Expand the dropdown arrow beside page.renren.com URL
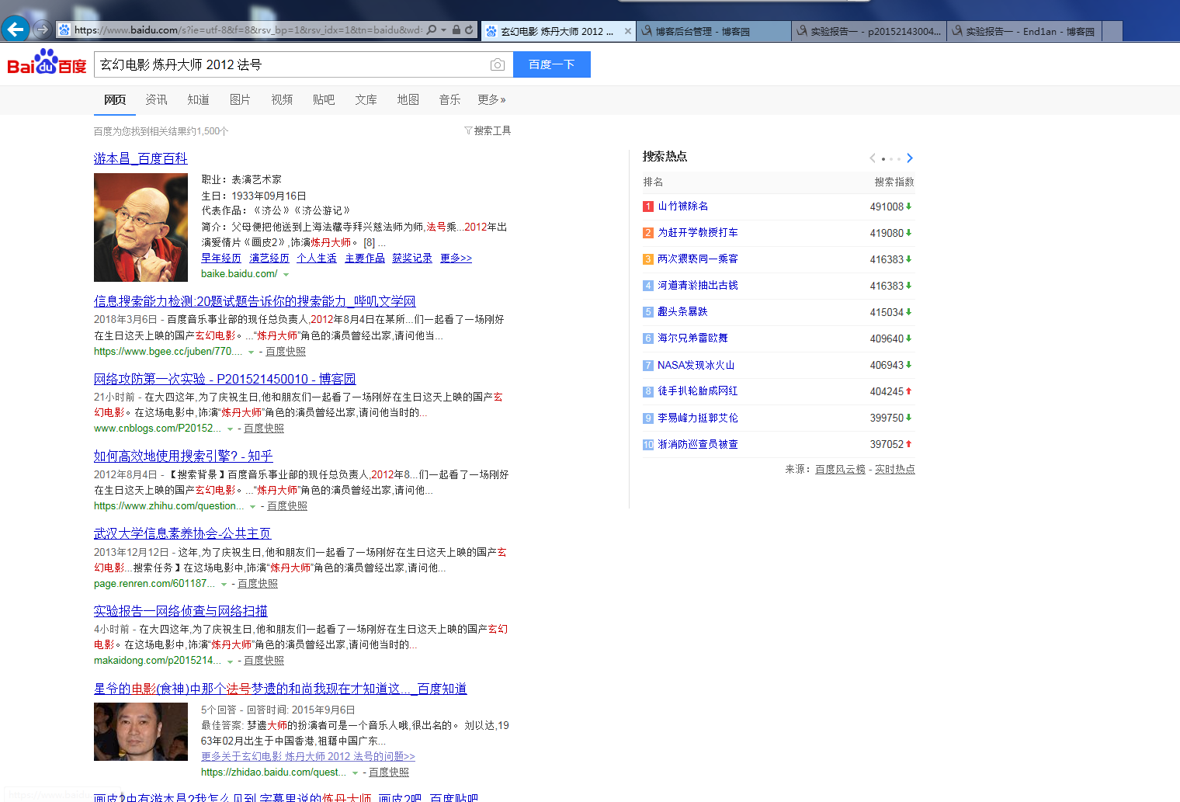This screenshot has width=1180, height=802. (x=224, y=584)
